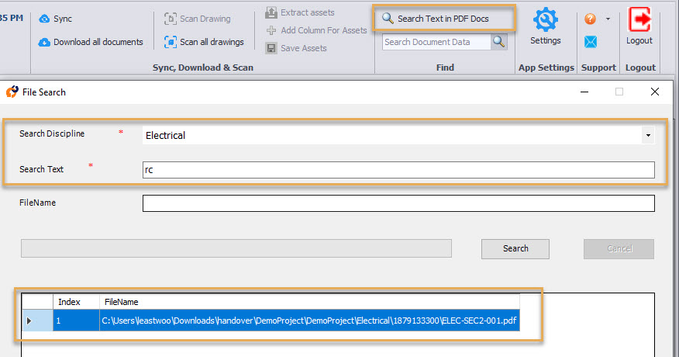Click the Search Text input field

398,170
